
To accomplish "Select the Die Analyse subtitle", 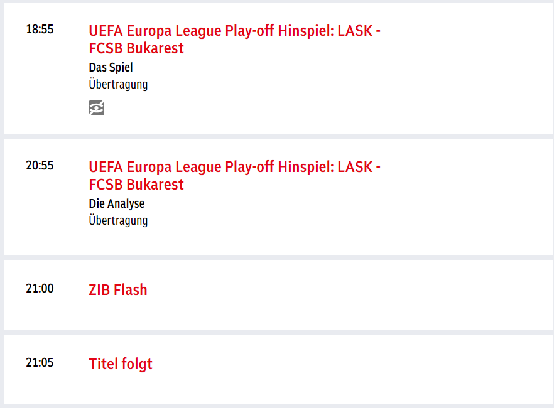I will (117, 203).
